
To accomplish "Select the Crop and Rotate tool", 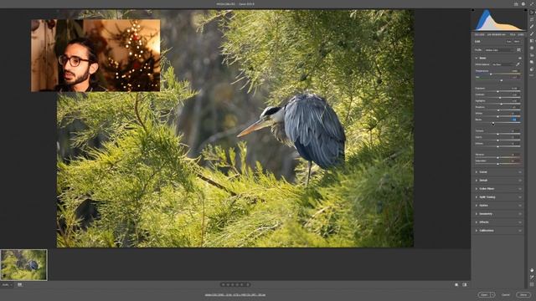I will pyautogui.click(x=532, y=19).
